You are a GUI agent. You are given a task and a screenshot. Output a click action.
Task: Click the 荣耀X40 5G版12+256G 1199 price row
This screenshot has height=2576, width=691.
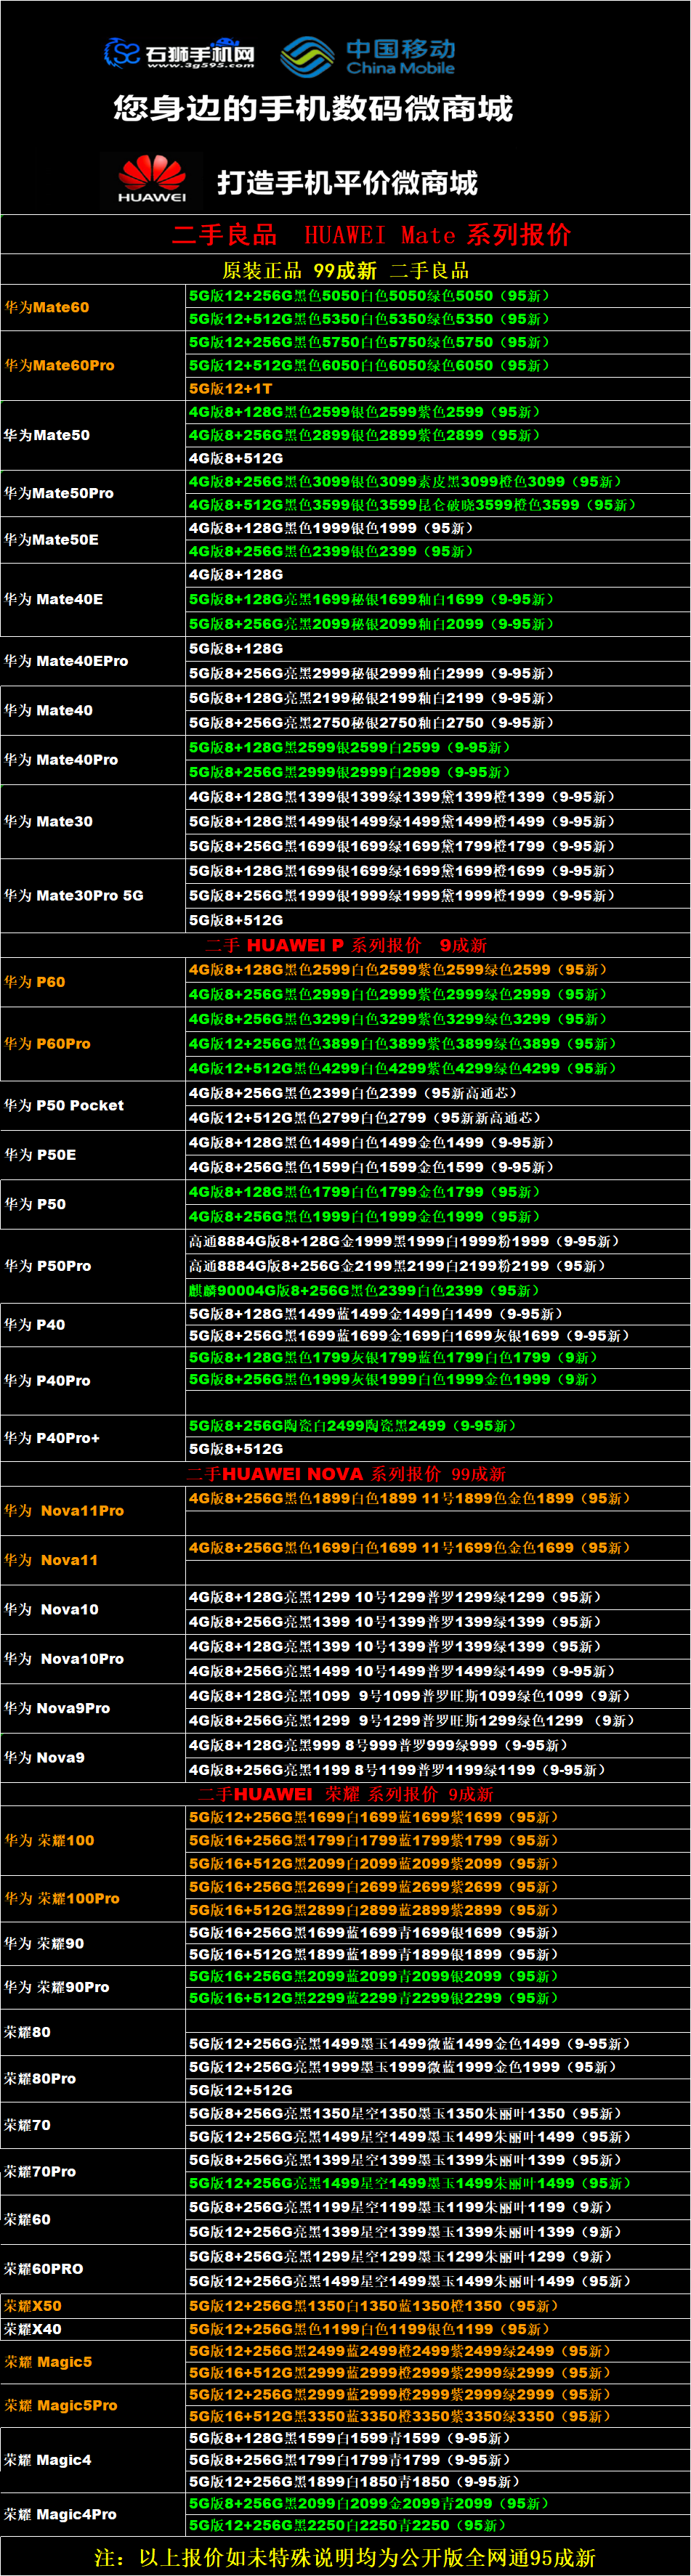point(438,2329)
